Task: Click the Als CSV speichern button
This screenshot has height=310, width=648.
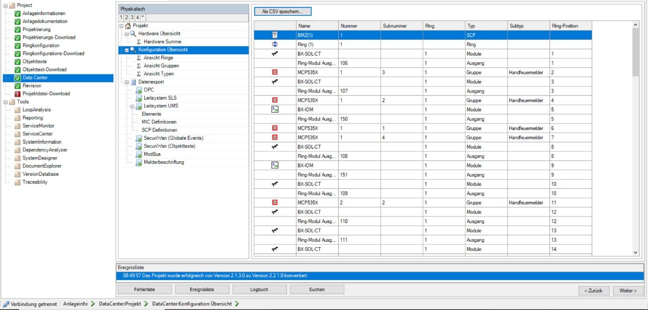Action: pos(283,11)
